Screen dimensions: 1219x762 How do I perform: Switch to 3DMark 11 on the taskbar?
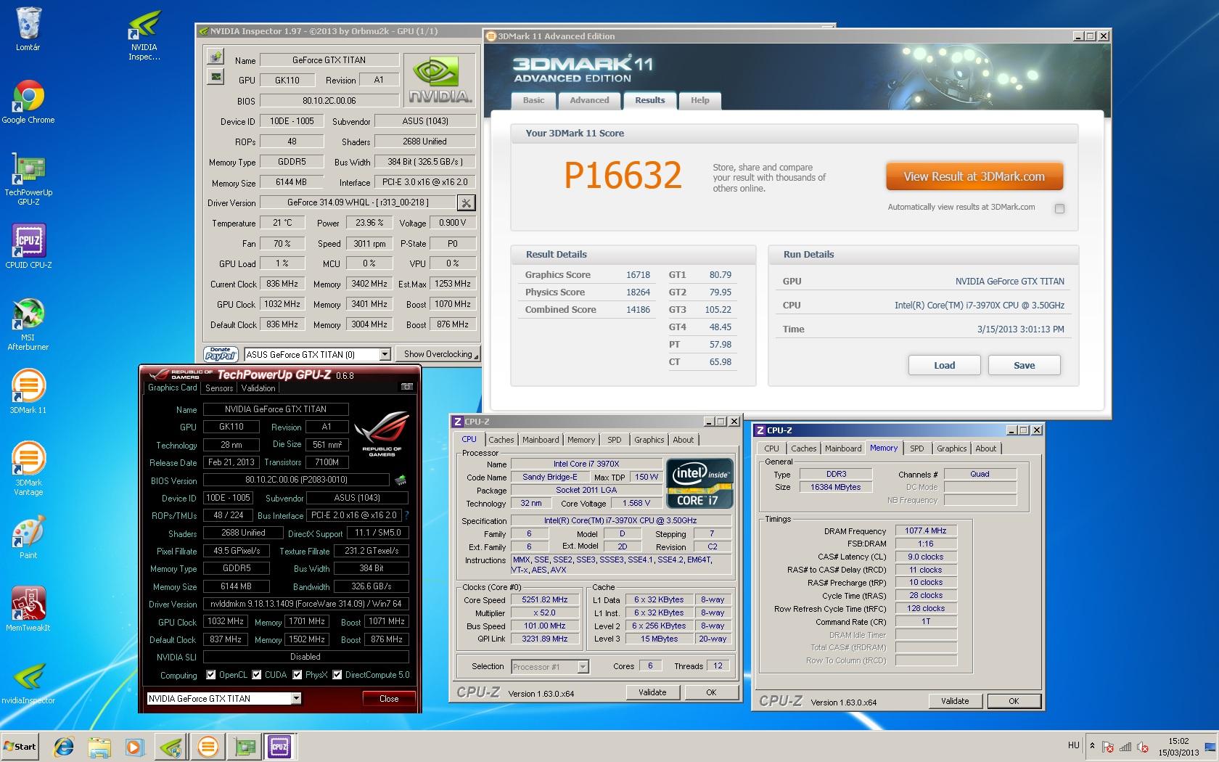[x=208, y=746]
